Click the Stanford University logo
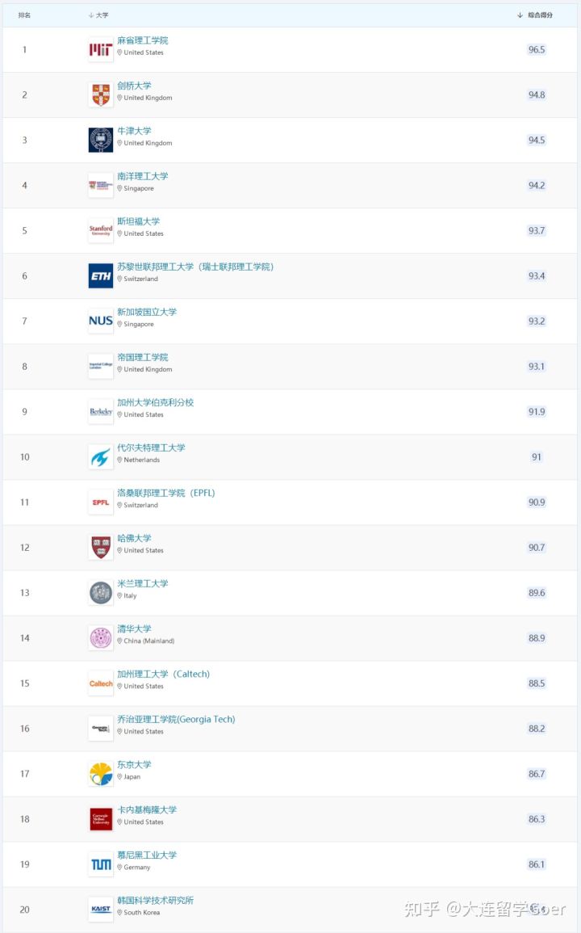The width and height of the screenshot is (581, 933). point(101,231)
